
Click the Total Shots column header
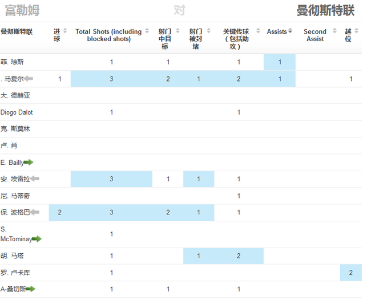[108, 35]
